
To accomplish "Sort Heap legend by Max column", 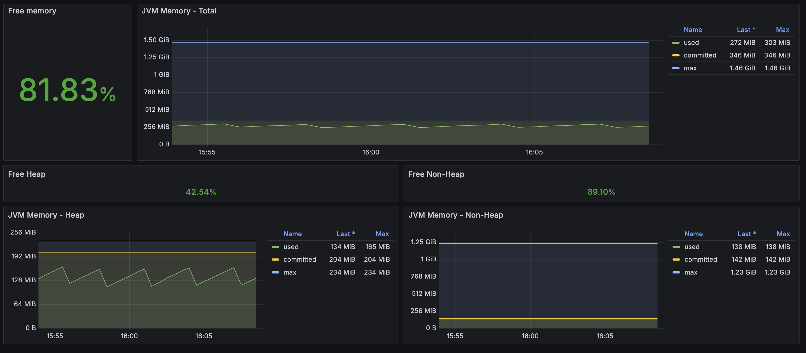I will [x=382, y=234].
